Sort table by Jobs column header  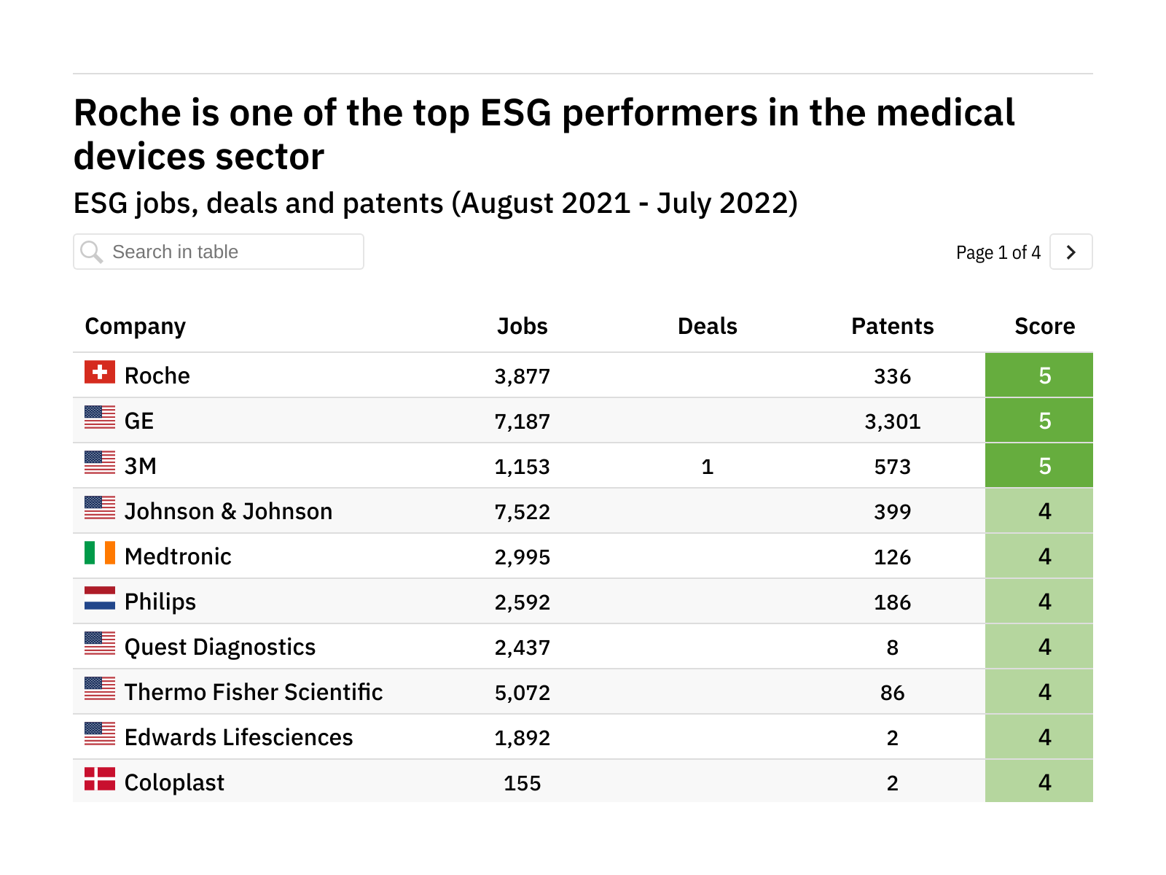click(522, 326)
